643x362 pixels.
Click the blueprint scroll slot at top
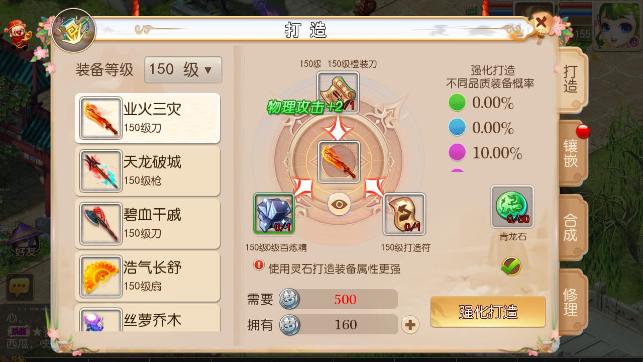pos(338,93)
